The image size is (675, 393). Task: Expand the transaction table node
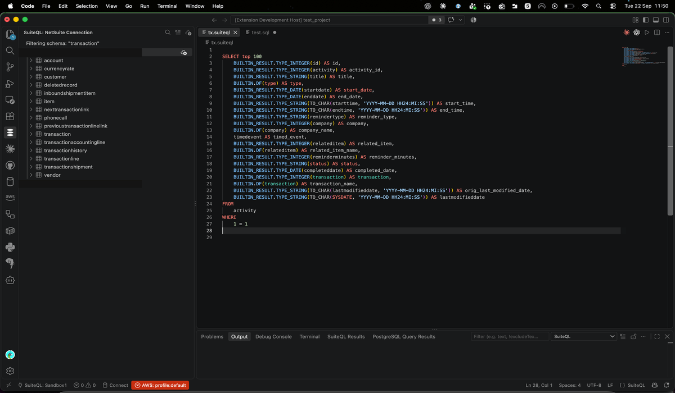click(31, 134)
